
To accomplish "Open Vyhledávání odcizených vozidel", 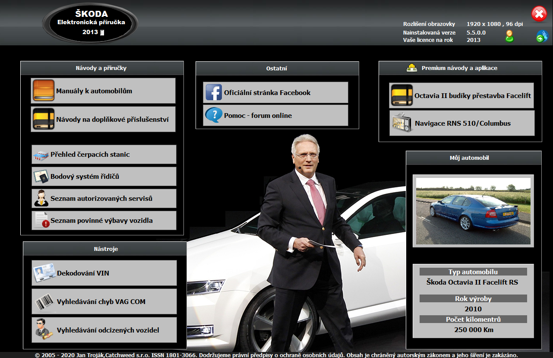I will (104, 330).
